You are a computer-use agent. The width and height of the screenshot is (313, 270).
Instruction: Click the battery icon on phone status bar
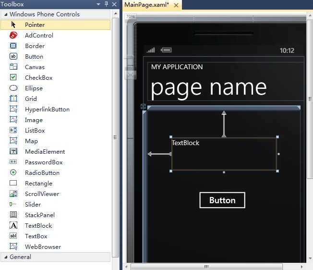click(x=166, y=50)
